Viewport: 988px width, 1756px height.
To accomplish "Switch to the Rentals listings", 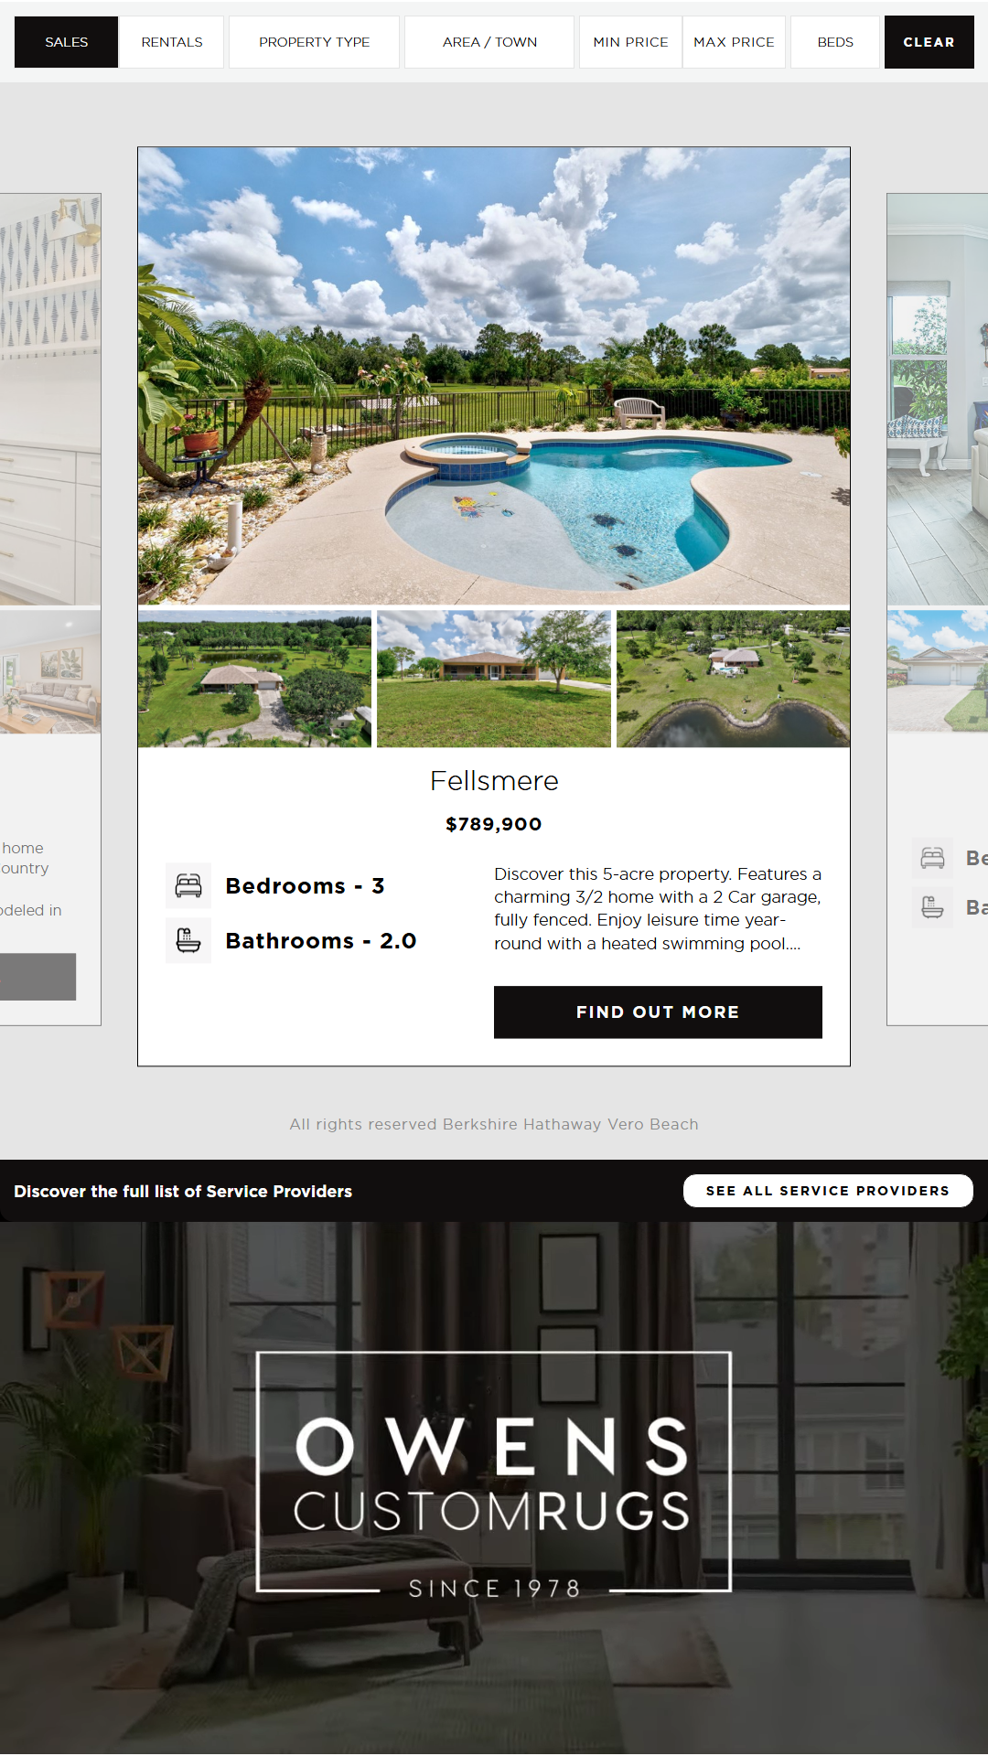I will click(172, 42).
